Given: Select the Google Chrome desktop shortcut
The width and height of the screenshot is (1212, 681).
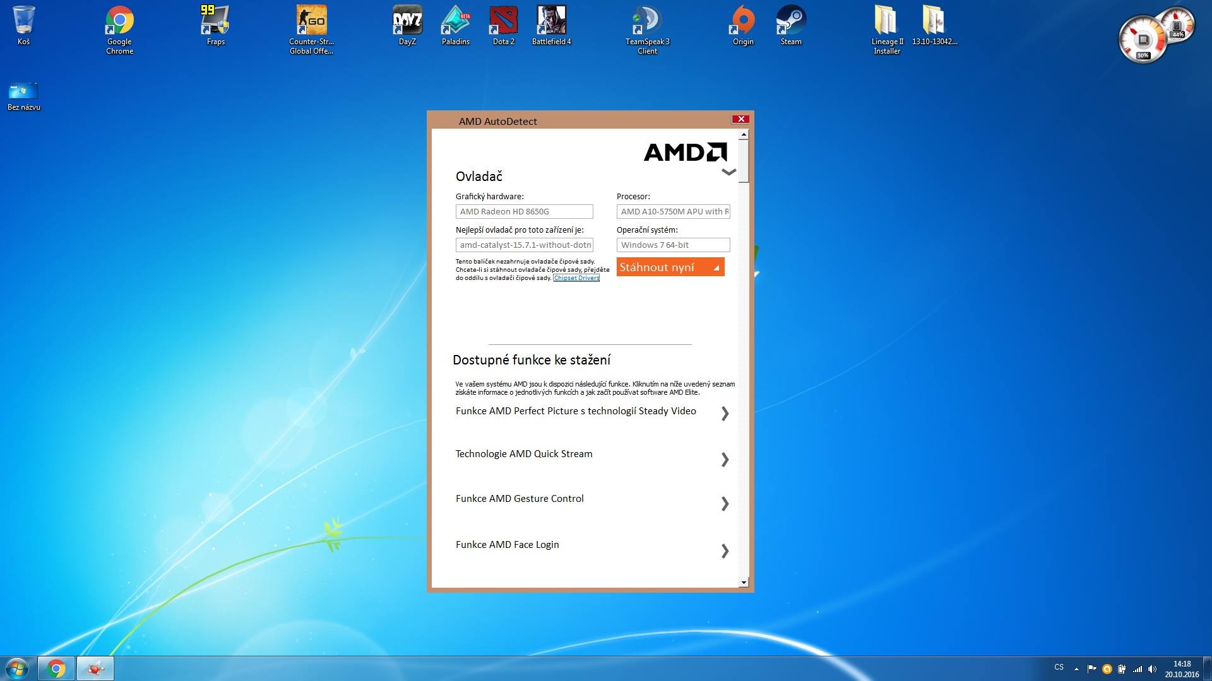Looking at the screenshot, I should [x=119, y=30].
